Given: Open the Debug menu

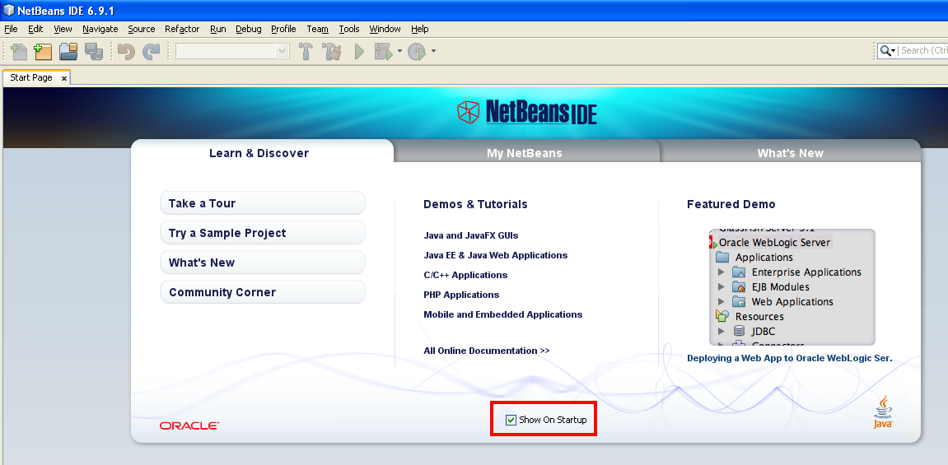Looking at the screenshot, I should tap(249, 29).
